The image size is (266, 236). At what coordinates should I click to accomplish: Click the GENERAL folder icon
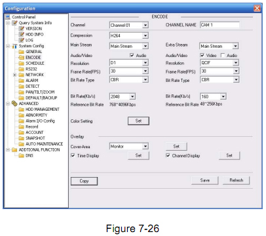coord(22,52)
